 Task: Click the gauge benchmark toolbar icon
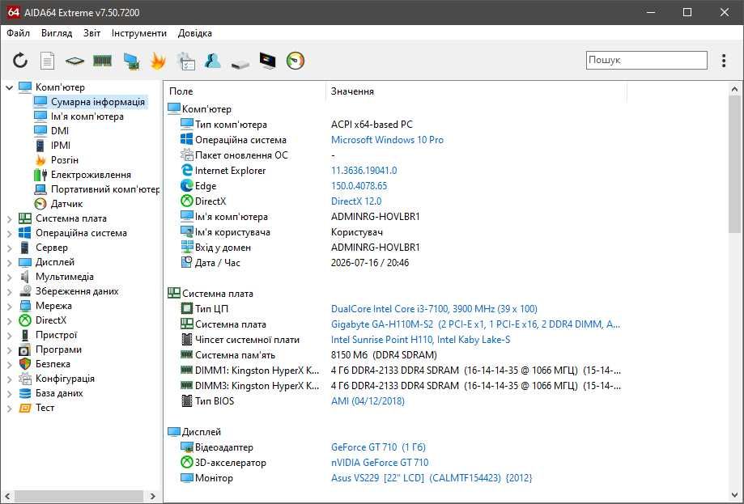pyautogui.click(x=295, y=61)
